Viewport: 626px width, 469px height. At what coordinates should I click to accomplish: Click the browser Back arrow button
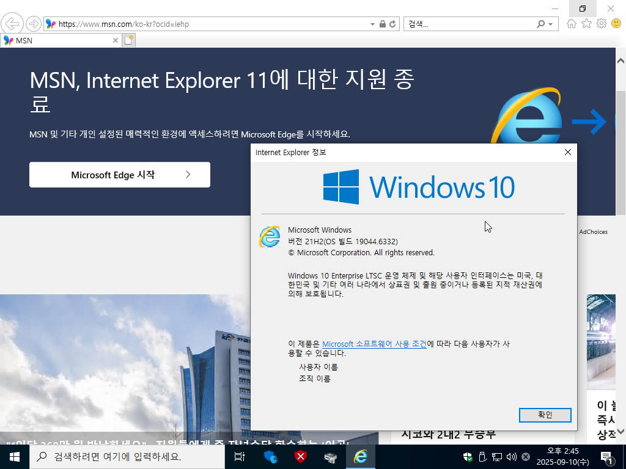point(12,24)
